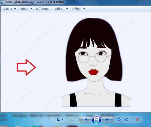Open the 打印(P) menu
The image size is (151, 127).
pos(24,9)
